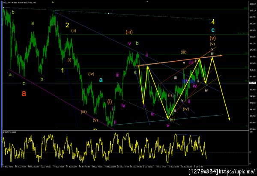Screen dimensions: 257x176
Task: Select the RSI(5) 17.4469 indicator label
Action: point(9,132)
